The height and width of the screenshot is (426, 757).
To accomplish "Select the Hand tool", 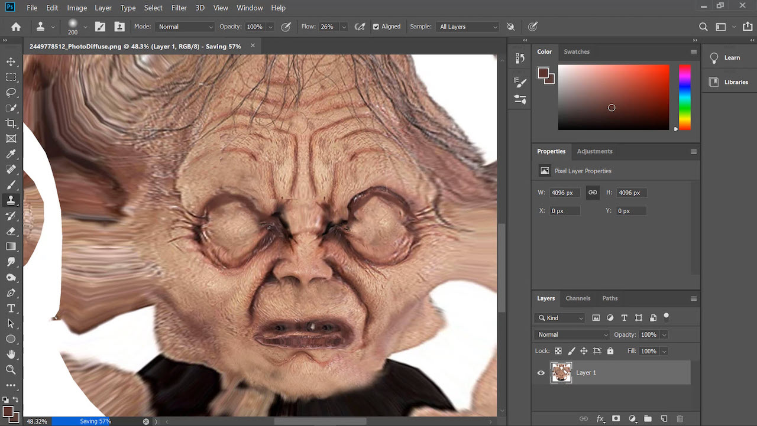I will [11, 355].
